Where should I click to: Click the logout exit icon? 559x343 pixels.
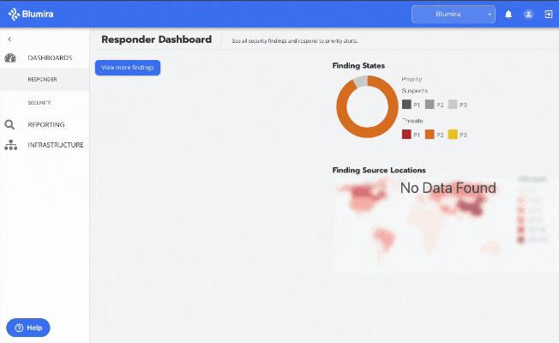click(x=549, y=15)
